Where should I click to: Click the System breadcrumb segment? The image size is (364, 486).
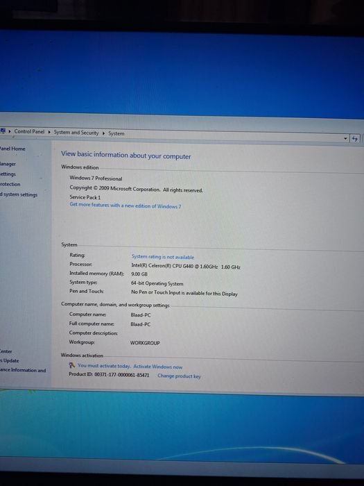pos(116,133)
